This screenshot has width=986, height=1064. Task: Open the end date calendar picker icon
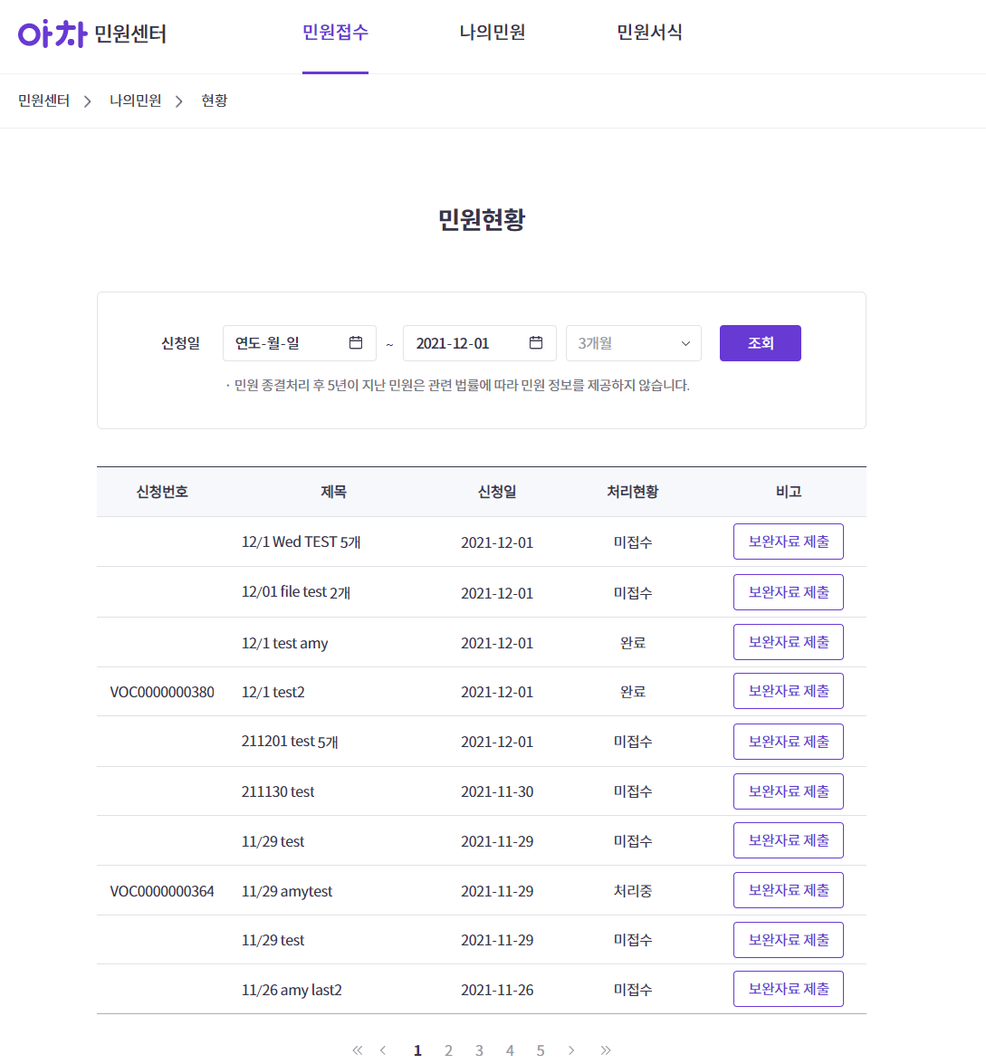click(536, 343)
